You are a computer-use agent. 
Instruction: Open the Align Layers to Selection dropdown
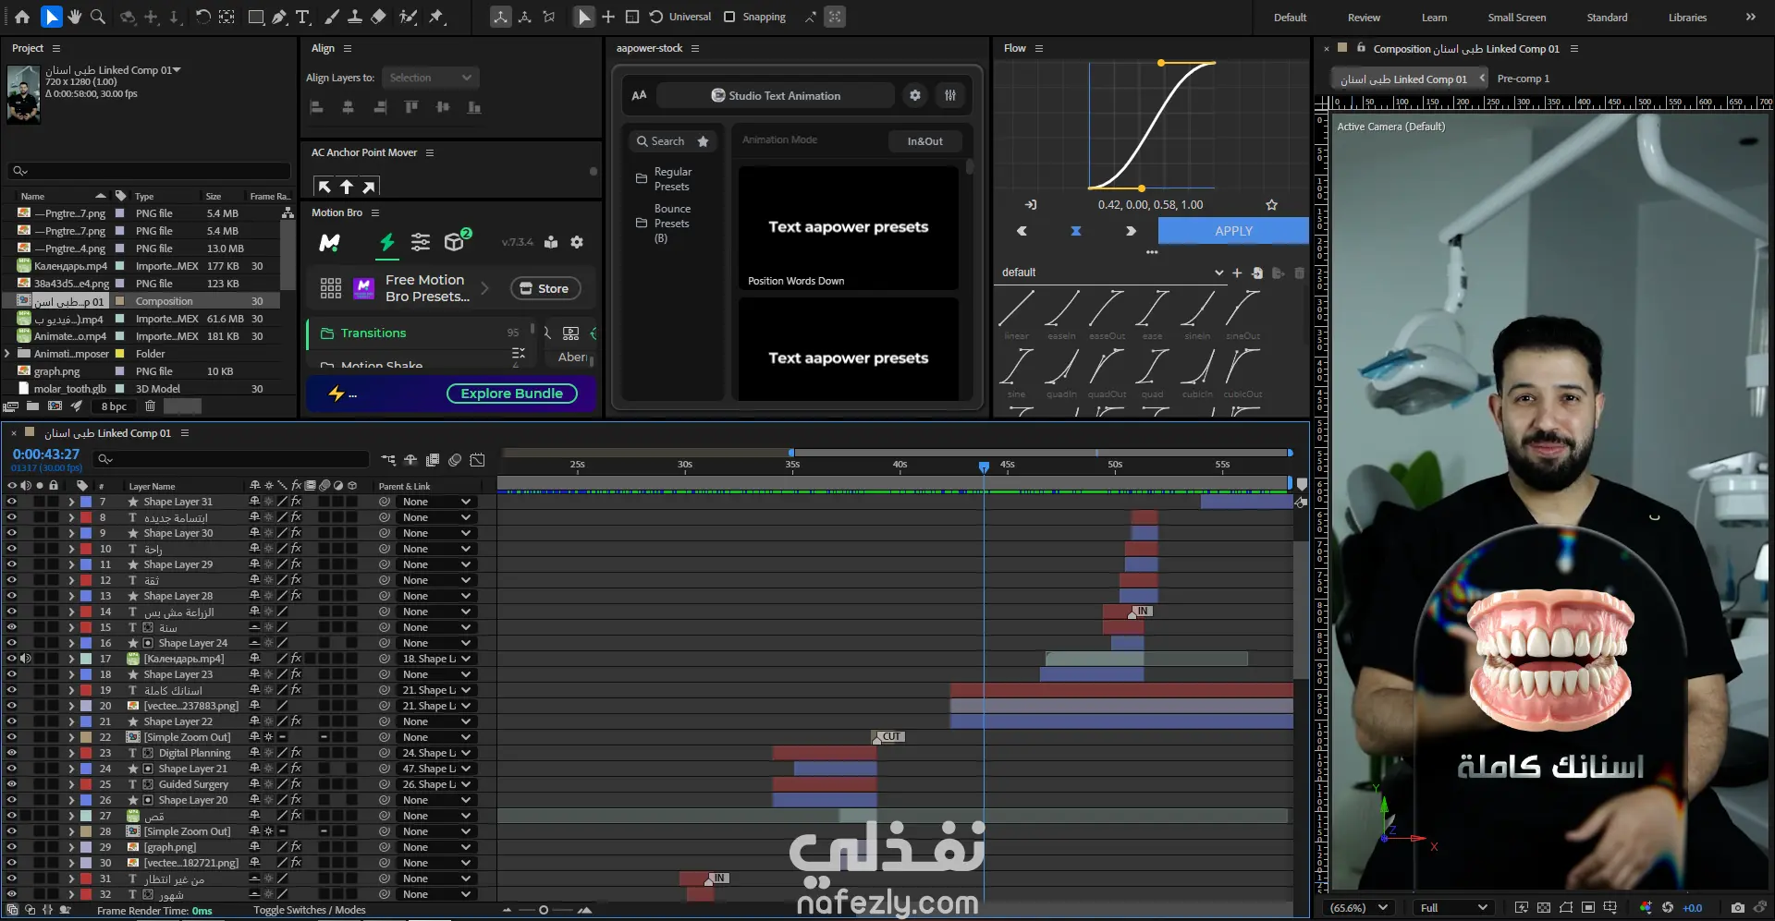click(x=430, y=78)
